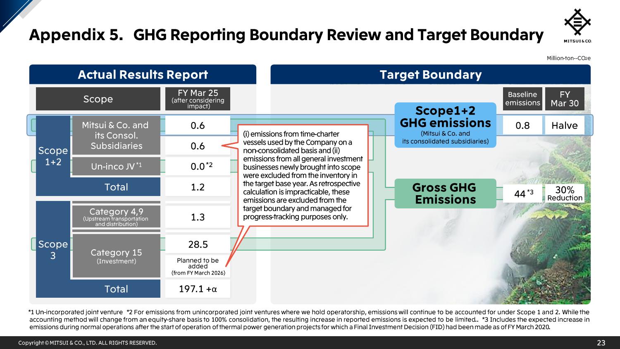620x349 pixels.
Task: Click the 'Category 15 (Investment)' cell
Action: (x=116, y=256)
